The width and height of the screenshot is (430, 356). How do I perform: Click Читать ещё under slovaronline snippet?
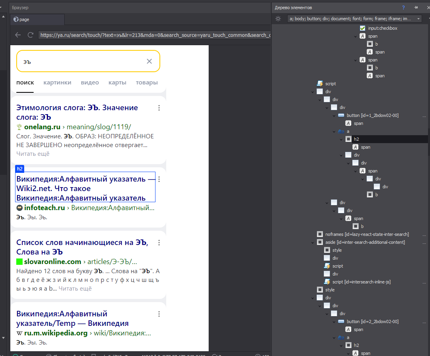75,289
